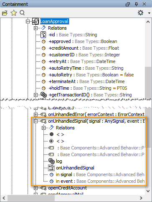This screenshot has height=202, width=152.
Task: Click the favorites star icon
Action: pos(14,13)
